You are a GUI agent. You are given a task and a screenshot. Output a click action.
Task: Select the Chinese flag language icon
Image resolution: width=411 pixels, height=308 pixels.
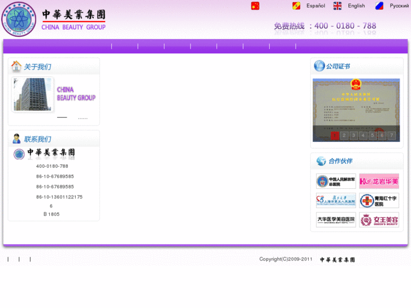pos(255,6)
